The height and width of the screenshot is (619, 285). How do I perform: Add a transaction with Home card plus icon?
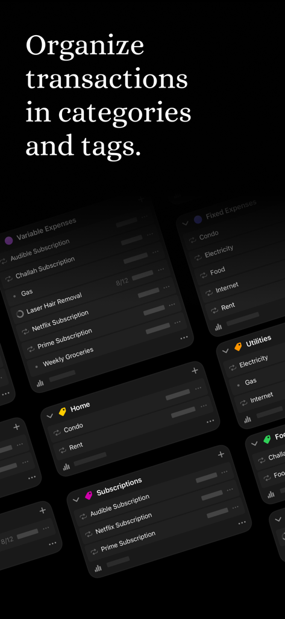(x=195, y=371)
